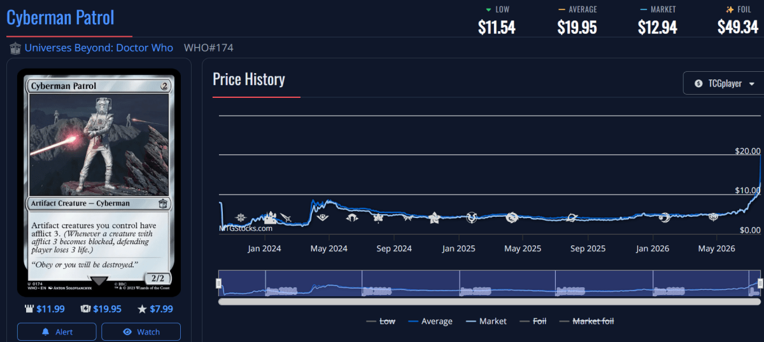Click the $10.00 y-axis label
Image resolution: width=764 pixels, height=342 pixels.
[x=747, y=190]
